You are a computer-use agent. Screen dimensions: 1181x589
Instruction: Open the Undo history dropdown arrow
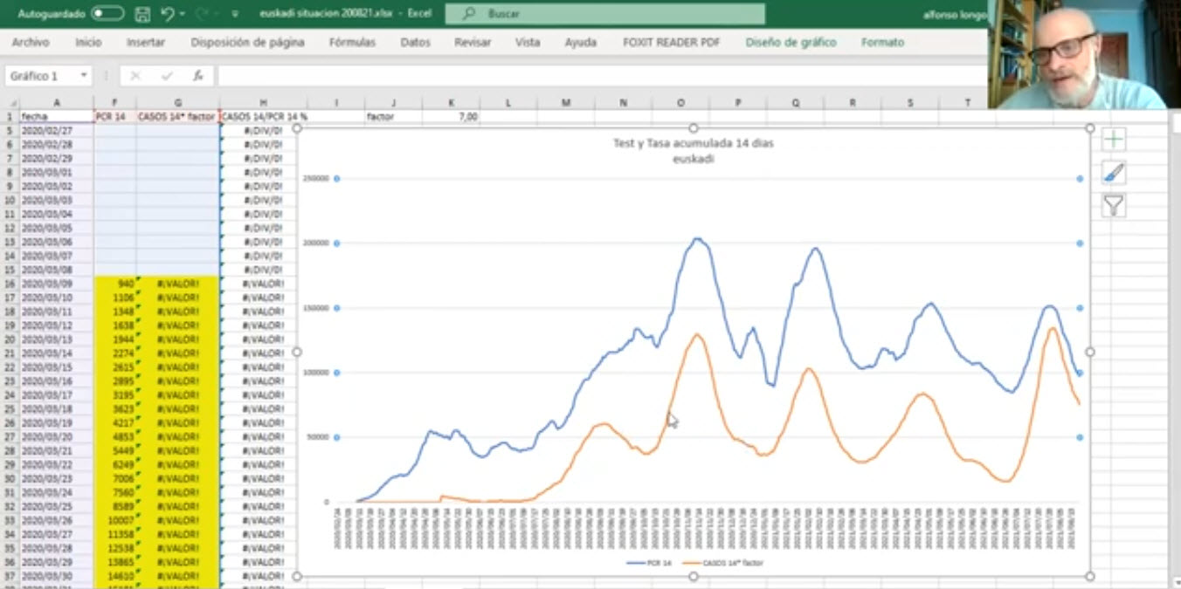(x=183, y=14)
